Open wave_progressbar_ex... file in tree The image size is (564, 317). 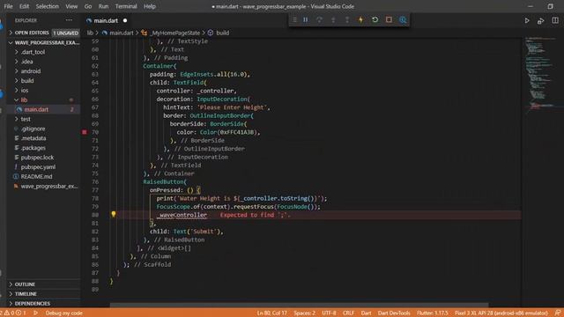[49, 186]
